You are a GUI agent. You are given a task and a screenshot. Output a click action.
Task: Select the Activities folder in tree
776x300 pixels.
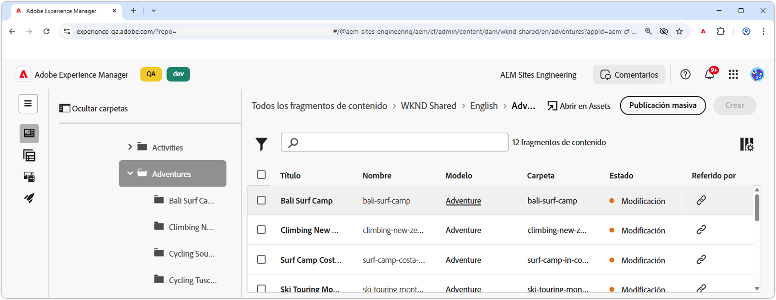[x=161, y=147]
